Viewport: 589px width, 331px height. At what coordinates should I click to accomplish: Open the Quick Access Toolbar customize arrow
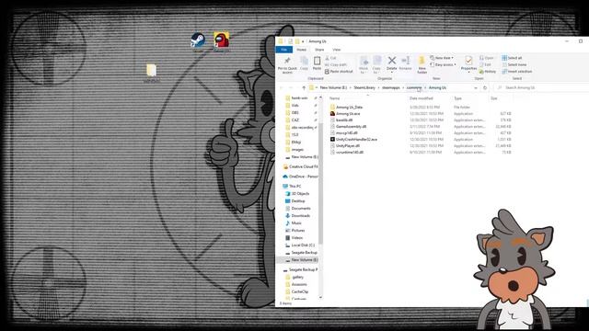click(303, 41)
